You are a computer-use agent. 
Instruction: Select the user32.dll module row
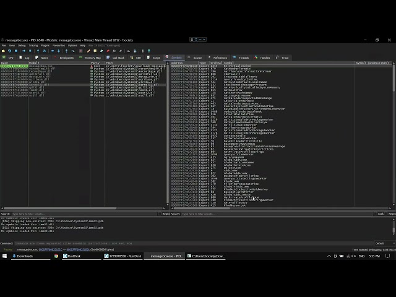coord(83,93)
